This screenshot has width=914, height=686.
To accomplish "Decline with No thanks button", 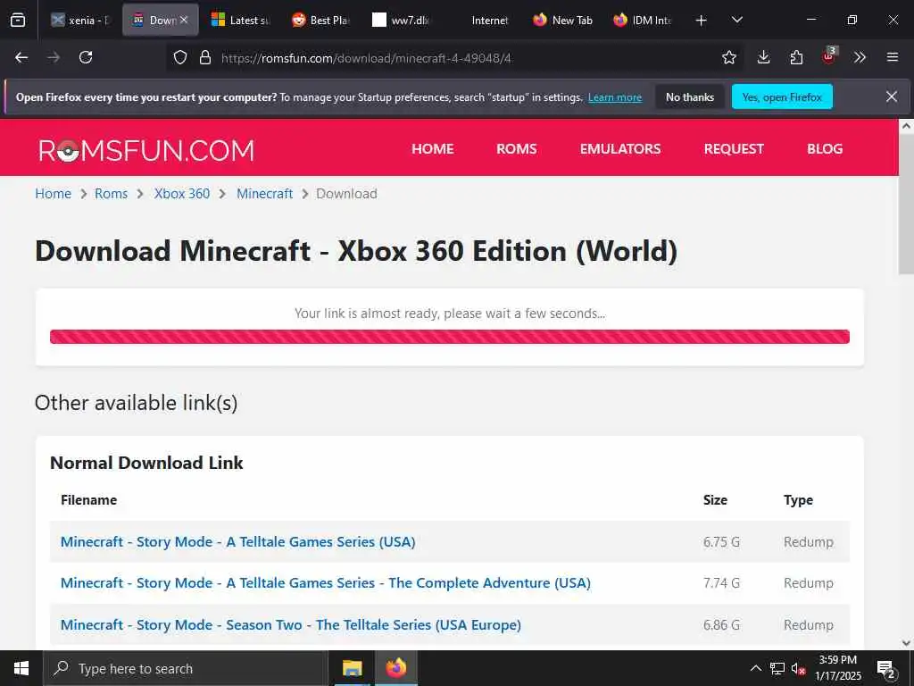I will pyautogui.click(x=690, y=97).
